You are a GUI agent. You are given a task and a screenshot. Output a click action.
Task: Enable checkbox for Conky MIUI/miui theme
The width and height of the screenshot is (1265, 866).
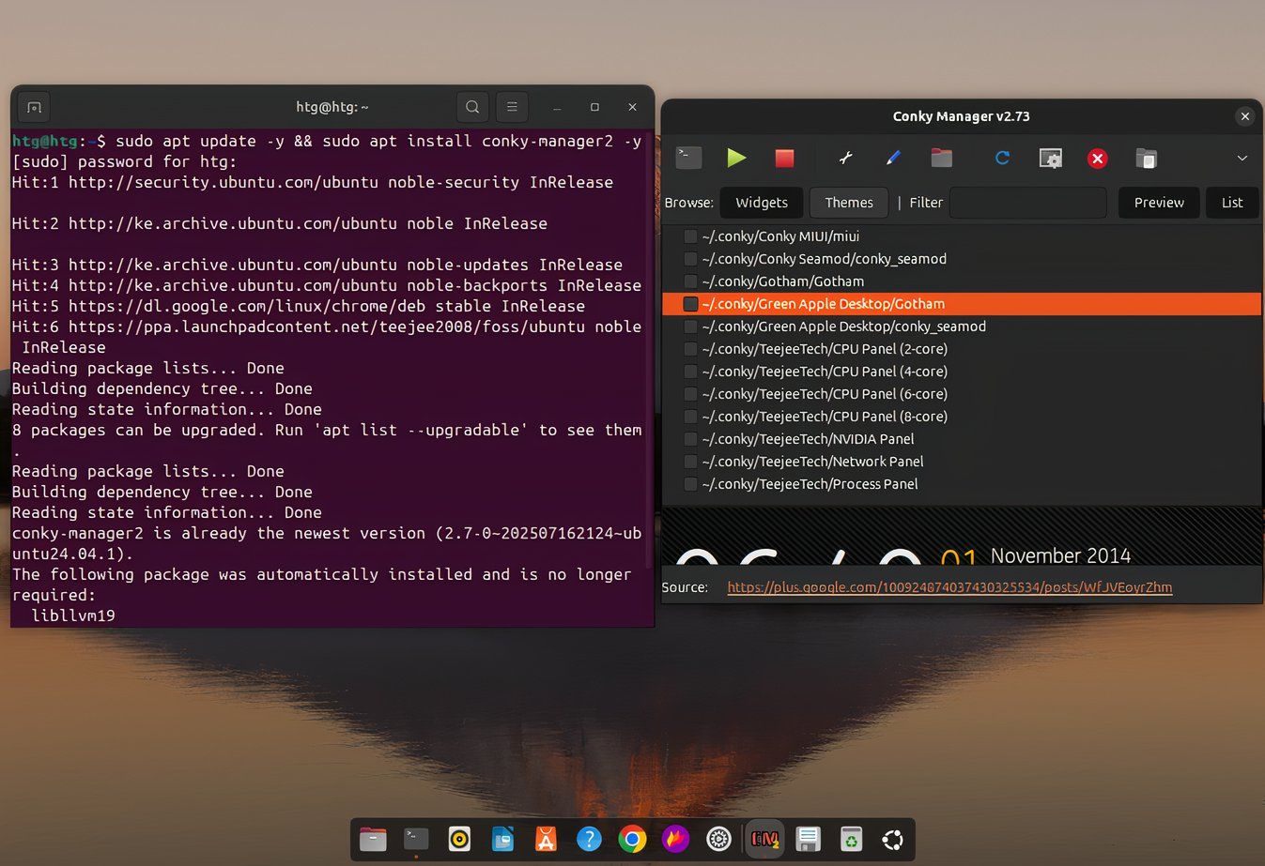(x=690, y=236)
